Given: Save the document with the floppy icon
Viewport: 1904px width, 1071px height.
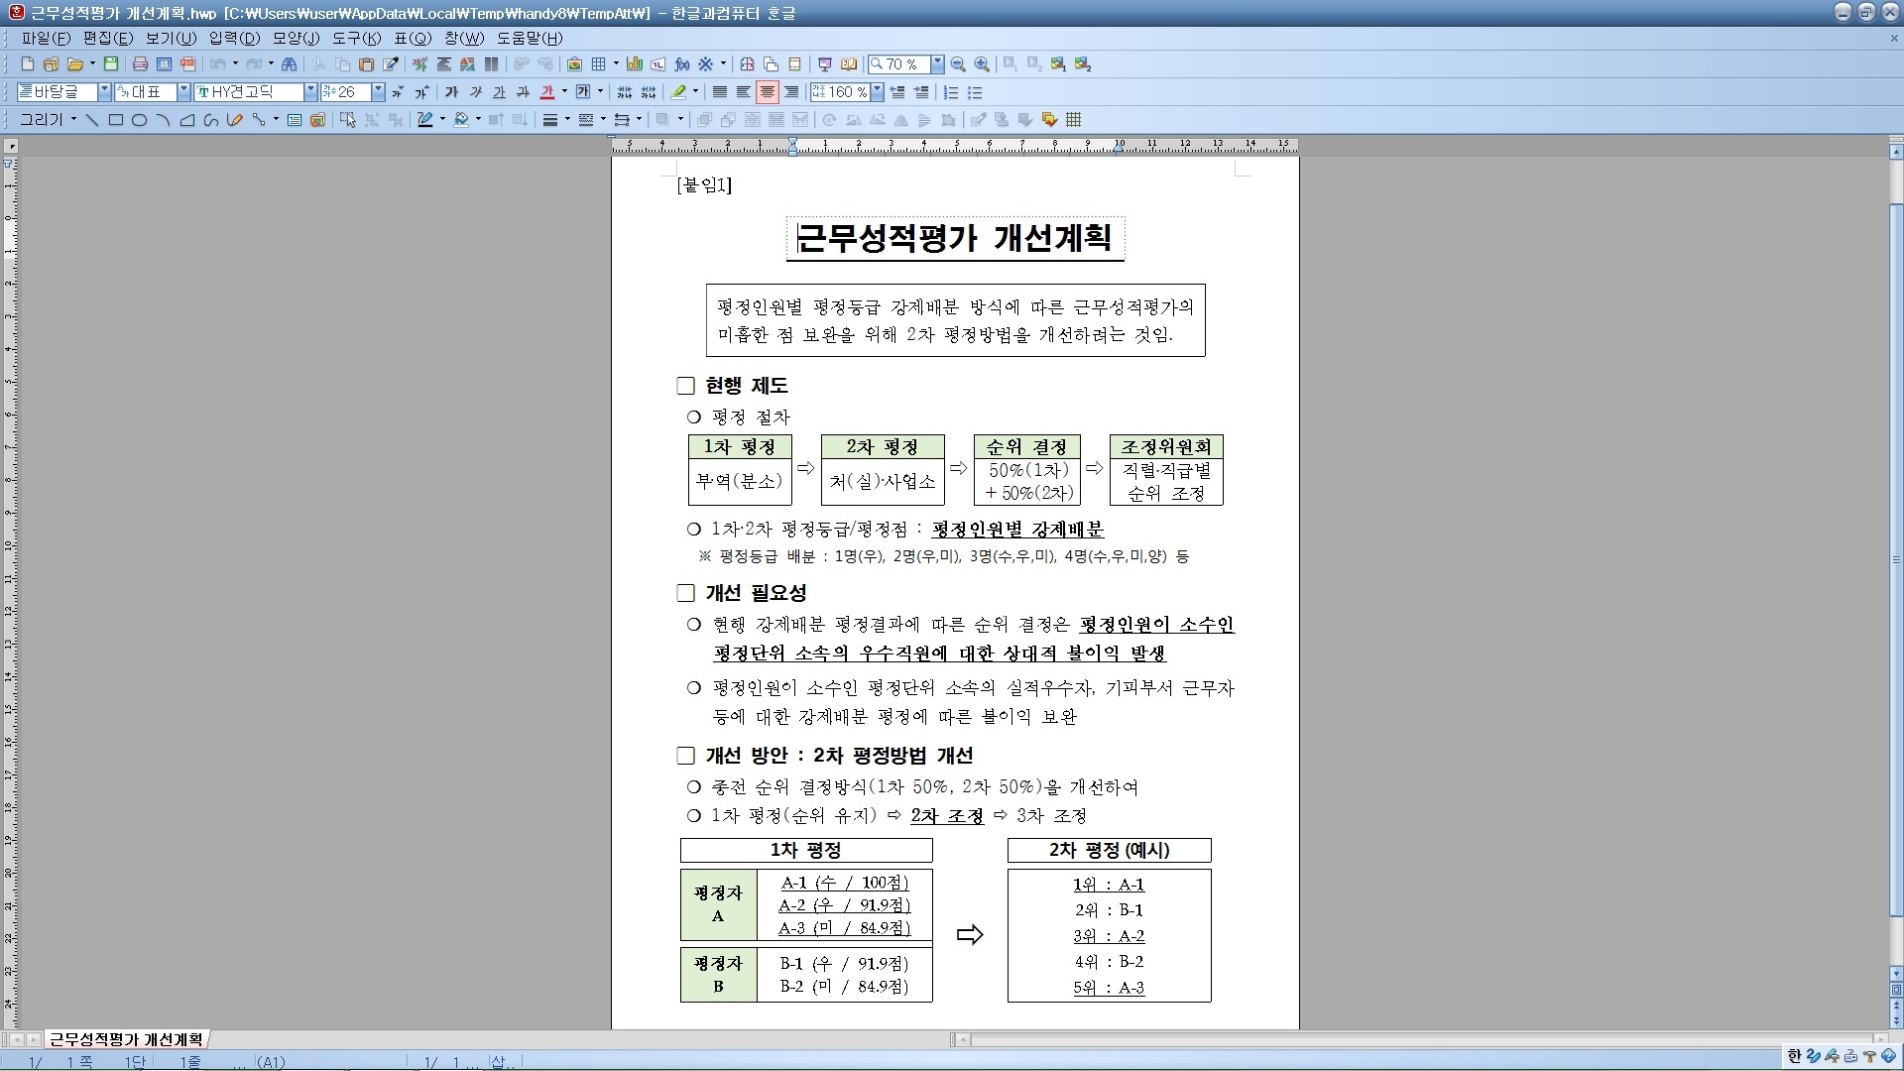Looking at the screenshot, I should click(x=111, y=64).
